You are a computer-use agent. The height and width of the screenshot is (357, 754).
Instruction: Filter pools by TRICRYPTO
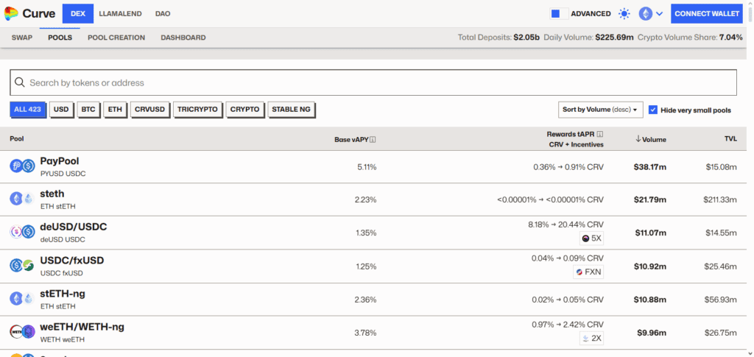pyautogui.click(x=197, y=110)
